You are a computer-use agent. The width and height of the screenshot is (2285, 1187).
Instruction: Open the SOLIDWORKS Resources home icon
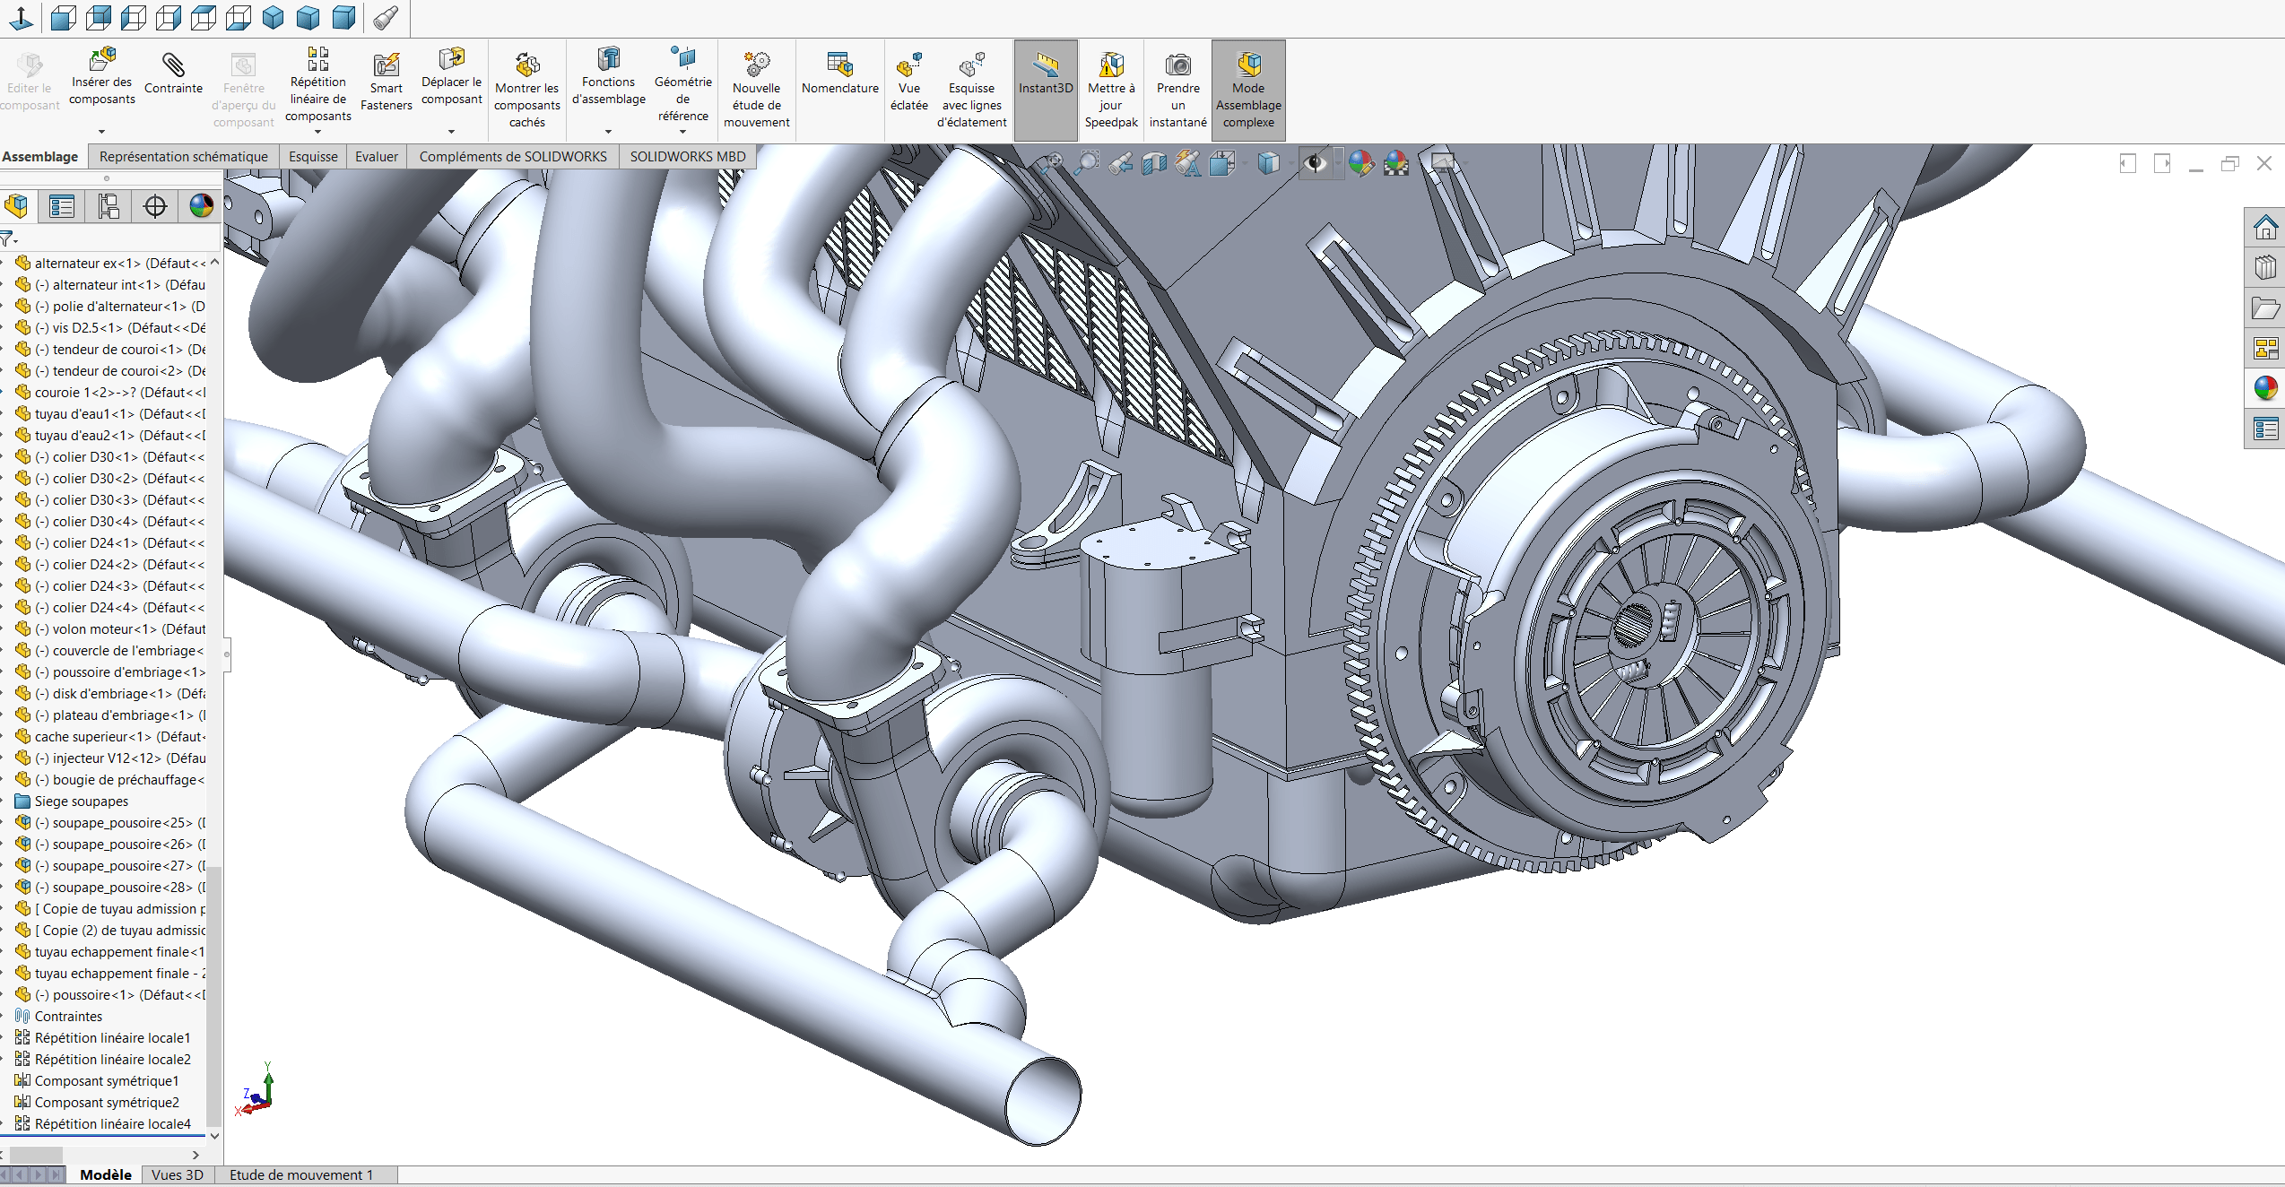click(x=2265, y=227)
